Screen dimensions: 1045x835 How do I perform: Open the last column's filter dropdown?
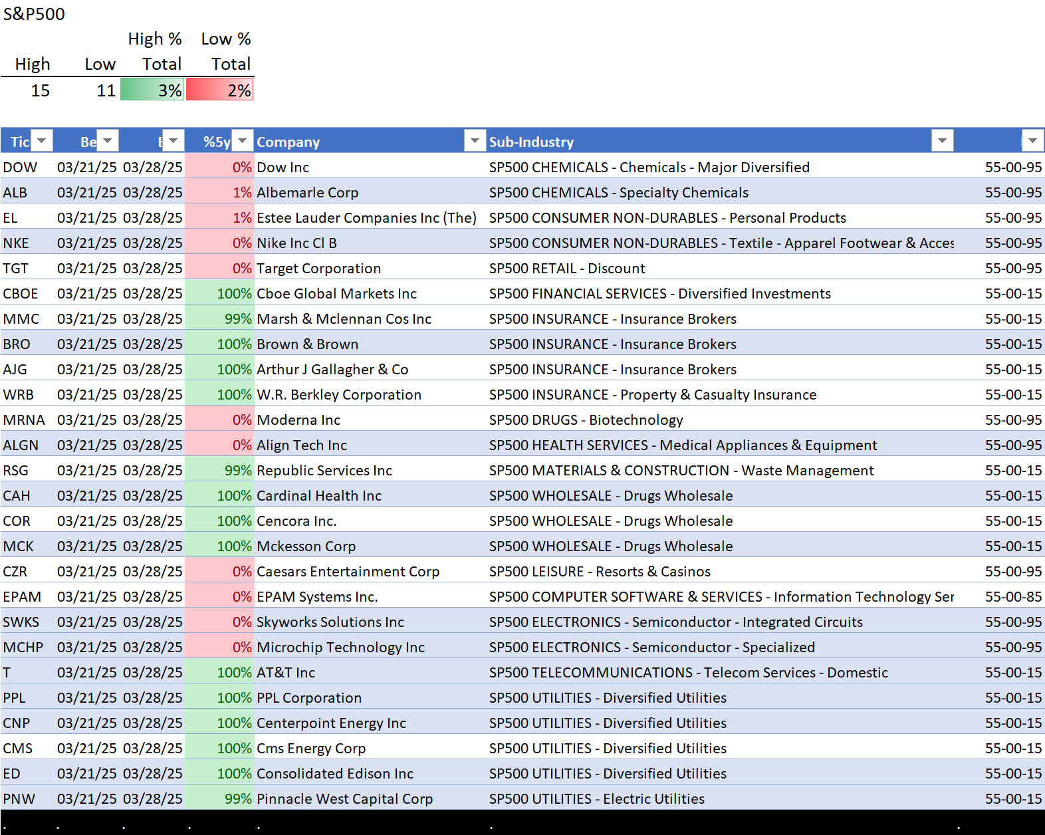click(1032, 141)
